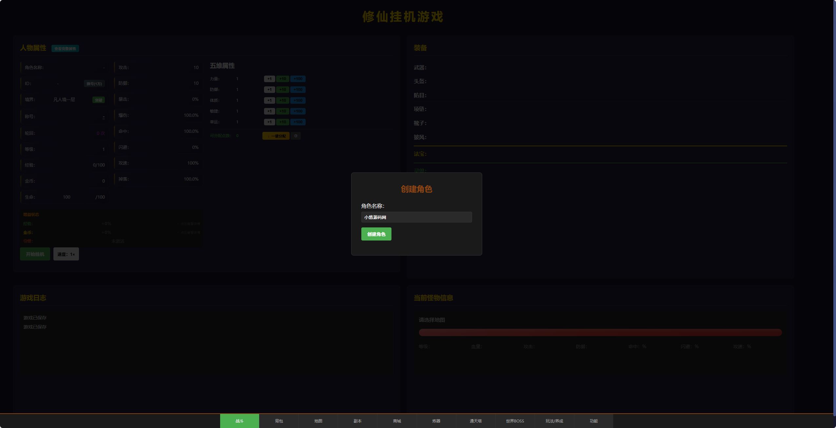Click the 未激活 monster lure status
The height and width of the screenshot is (428, 836).
tap(118, 241)
